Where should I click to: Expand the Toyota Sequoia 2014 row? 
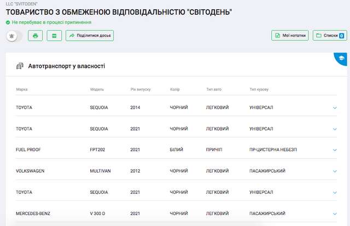click(x=335, y=108)
